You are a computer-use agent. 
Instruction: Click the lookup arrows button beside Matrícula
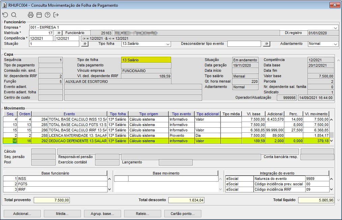click(58, 33)
